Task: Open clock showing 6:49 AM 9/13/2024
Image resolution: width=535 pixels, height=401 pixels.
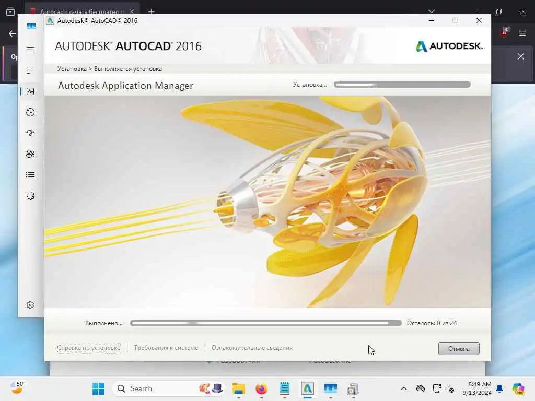Action: [477, 388]
